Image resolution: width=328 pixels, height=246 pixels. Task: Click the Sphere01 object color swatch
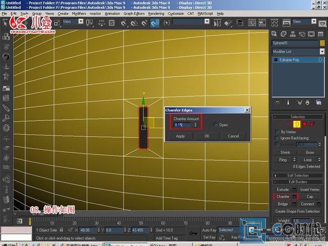322,43
